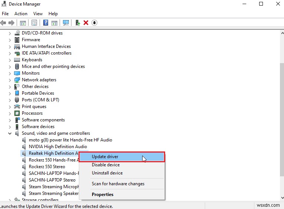Click the Network adapters icon
Screen dimensions: 284x209
(17, 80)
